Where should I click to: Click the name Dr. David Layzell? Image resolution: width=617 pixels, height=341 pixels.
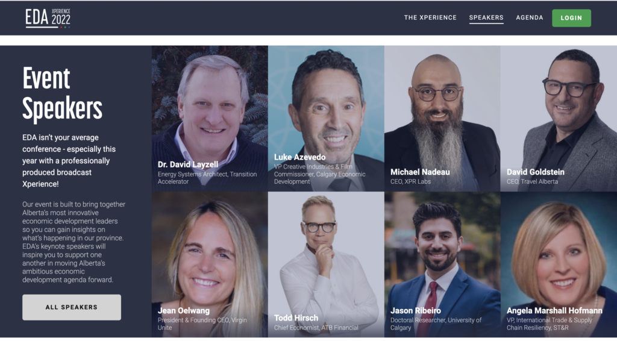[x=188, y=164]
